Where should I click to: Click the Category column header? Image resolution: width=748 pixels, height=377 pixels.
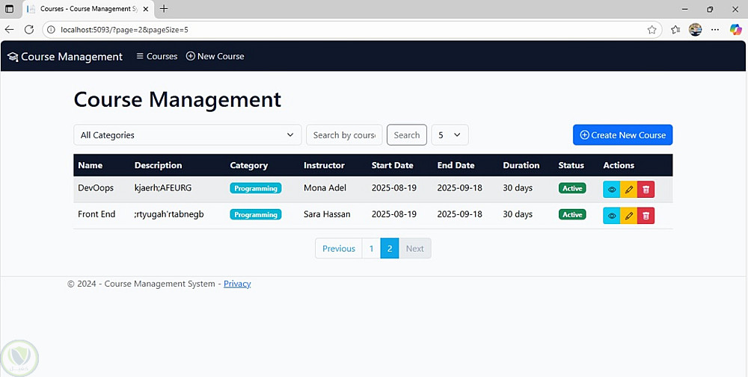(248, 165)
